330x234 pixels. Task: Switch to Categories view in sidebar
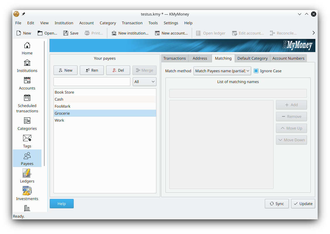(x=27, y=124)
